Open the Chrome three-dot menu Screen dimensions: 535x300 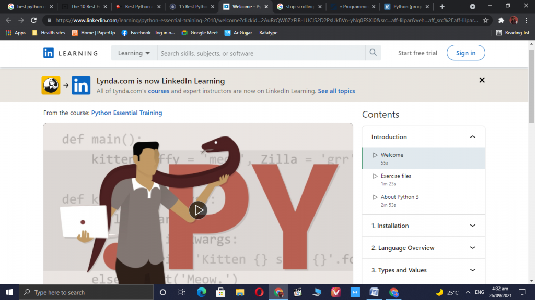527,20
